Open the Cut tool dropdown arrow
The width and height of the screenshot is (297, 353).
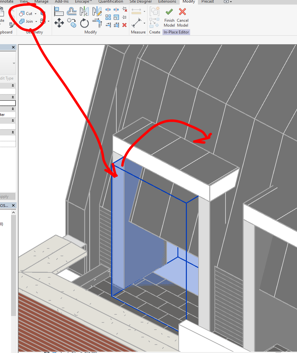36,14
